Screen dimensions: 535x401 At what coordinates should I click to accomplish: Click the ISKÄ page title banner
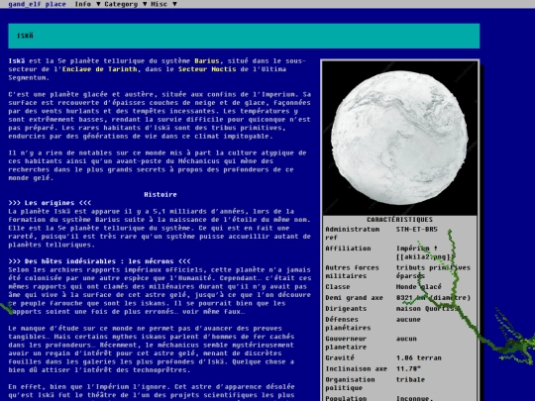[244, 36]
